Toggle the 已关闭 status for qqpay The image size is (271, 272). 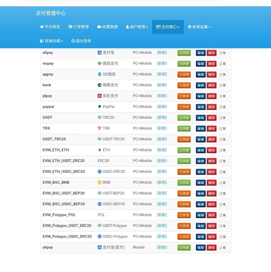pyautogui.click(x=184, y=74)
